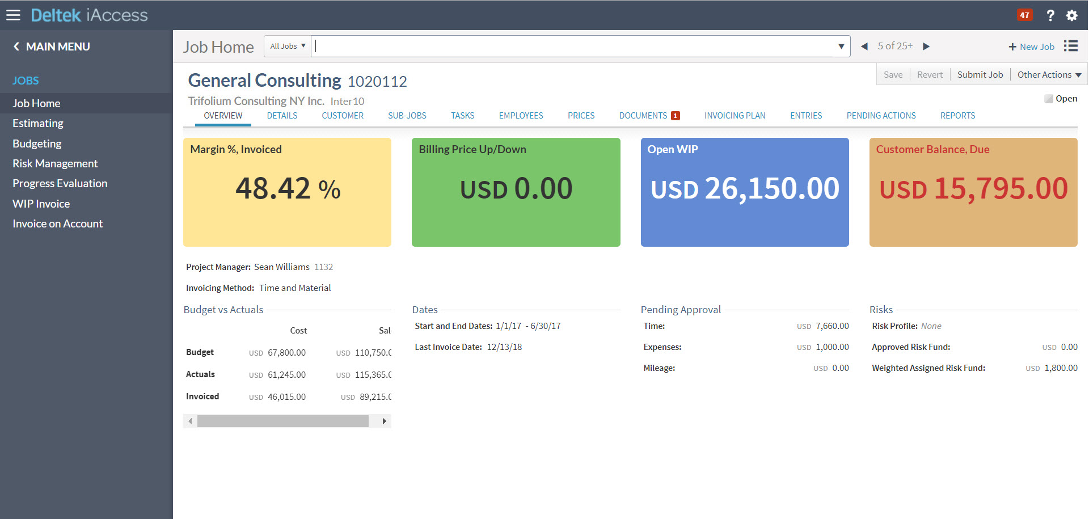Switch to the Invoicing Plan tab
The image size is (1089, 519).
coord(735,116)
